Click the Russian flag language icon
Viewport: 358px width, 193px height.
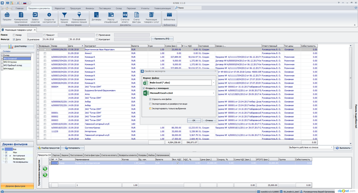click(x=25, y=2)
